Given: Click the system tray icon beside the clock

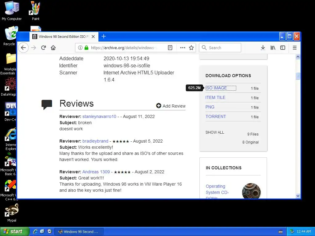Looking at the screenshot, I should tap(292, 232).
